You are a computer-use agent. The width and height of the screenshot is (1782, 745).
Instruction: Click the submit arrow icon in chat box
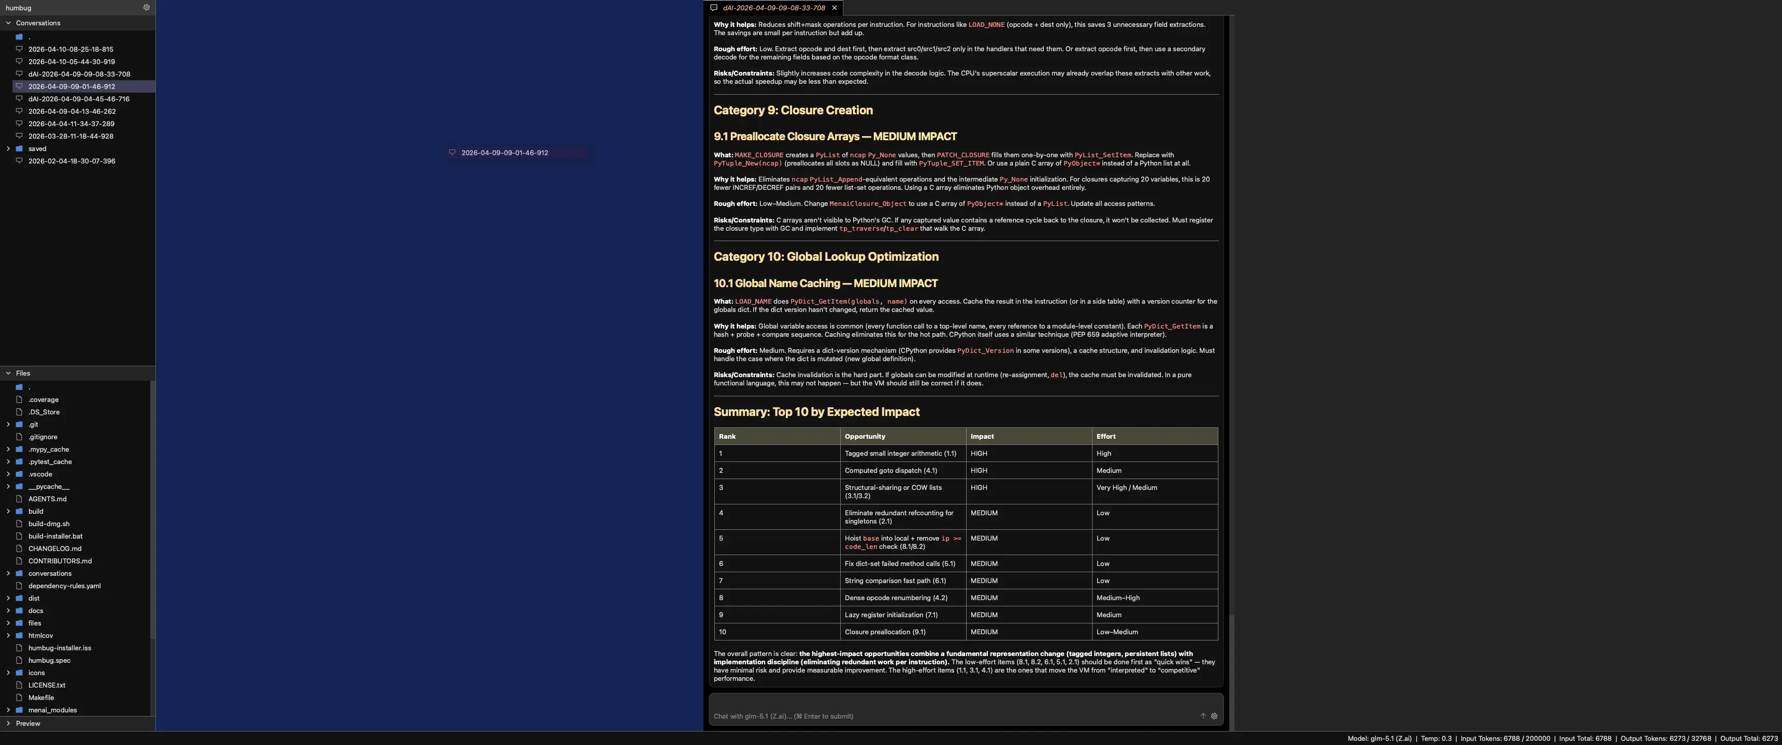[1202, 716]
